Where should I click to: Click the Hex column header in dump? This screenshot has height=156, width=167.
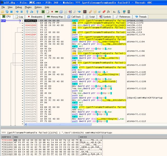[x=46, y=137]
